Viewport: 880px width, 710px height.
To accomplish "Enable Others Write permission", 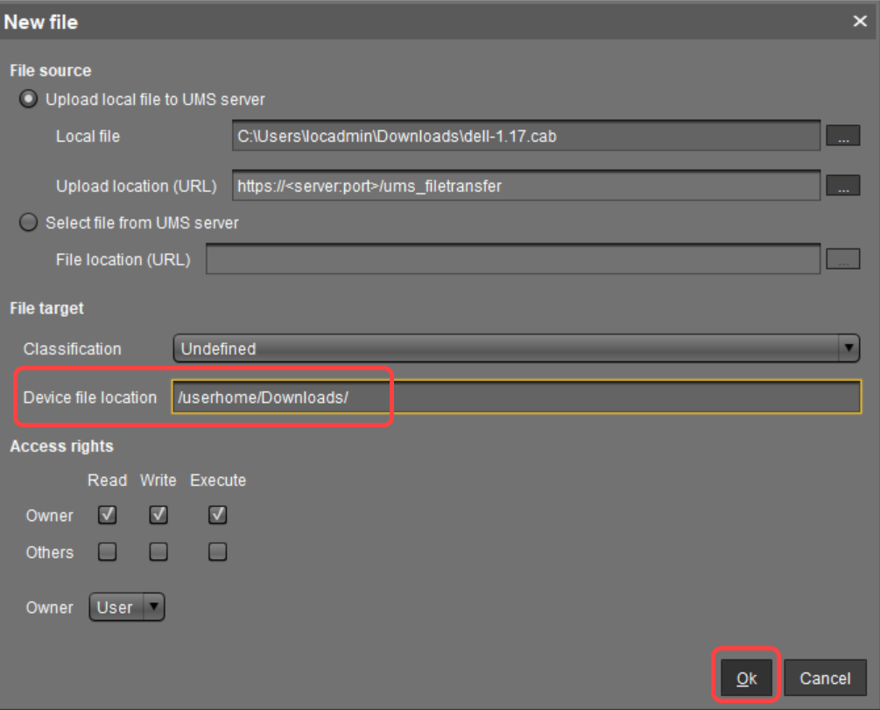I will point(158,552).
